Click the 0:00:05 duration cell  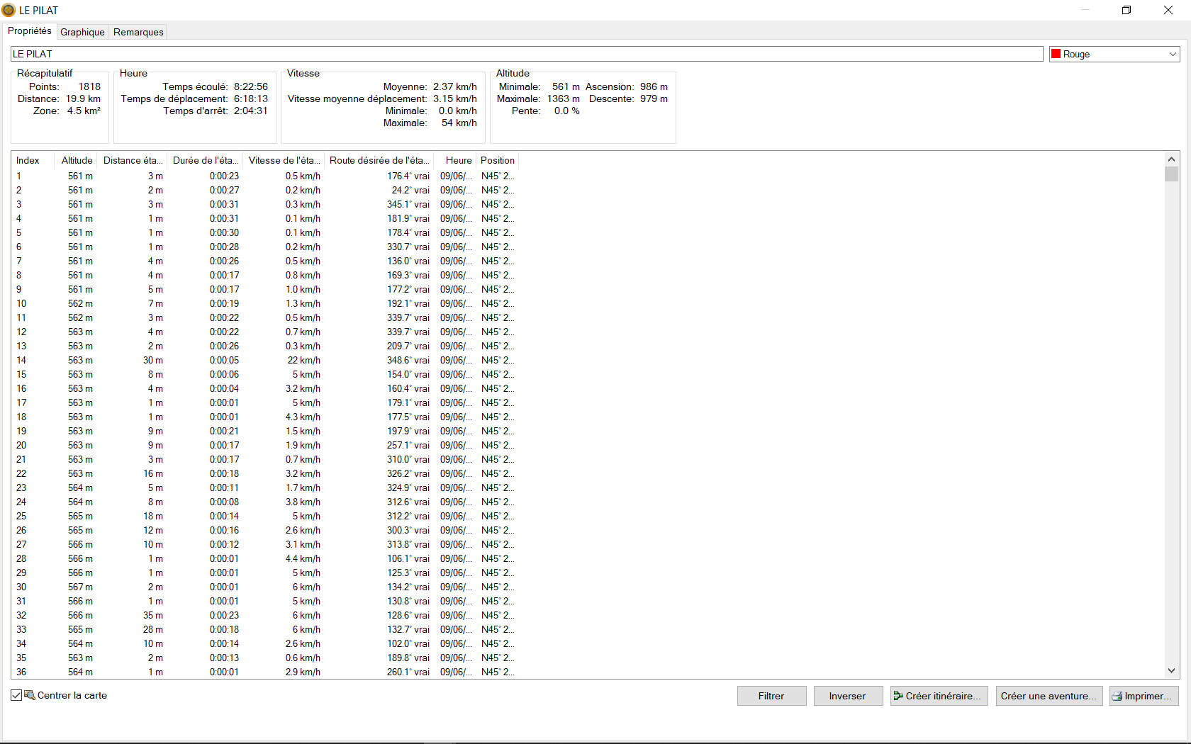[224, 360]
